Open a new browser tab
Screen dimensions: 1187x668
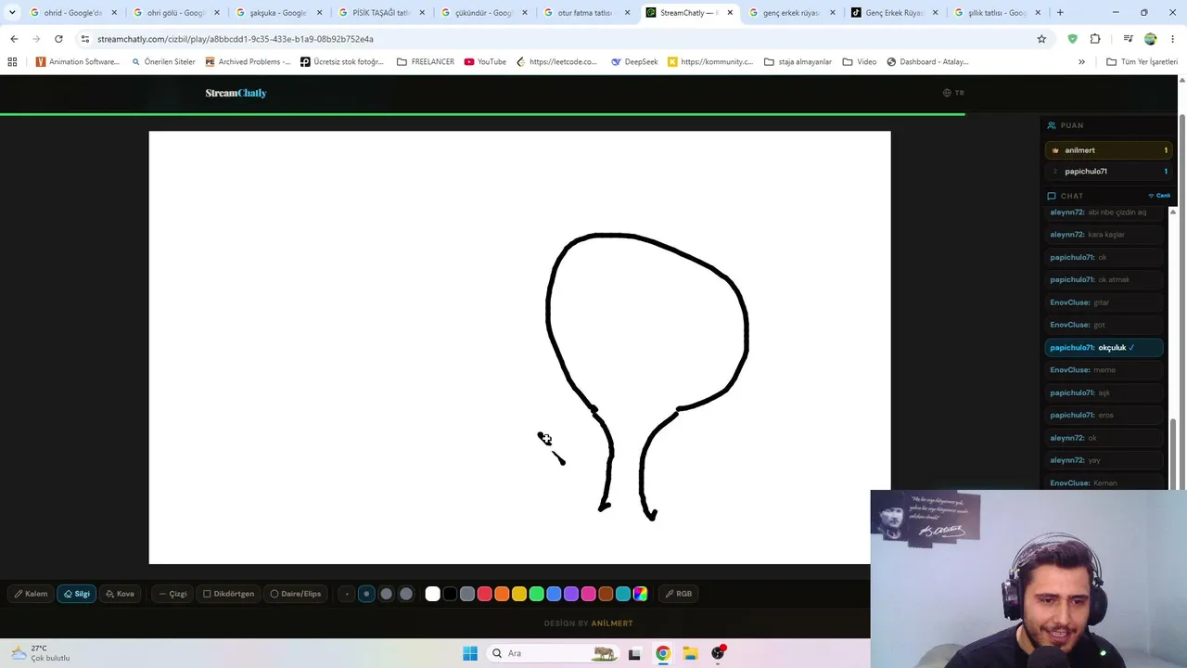1060,13
